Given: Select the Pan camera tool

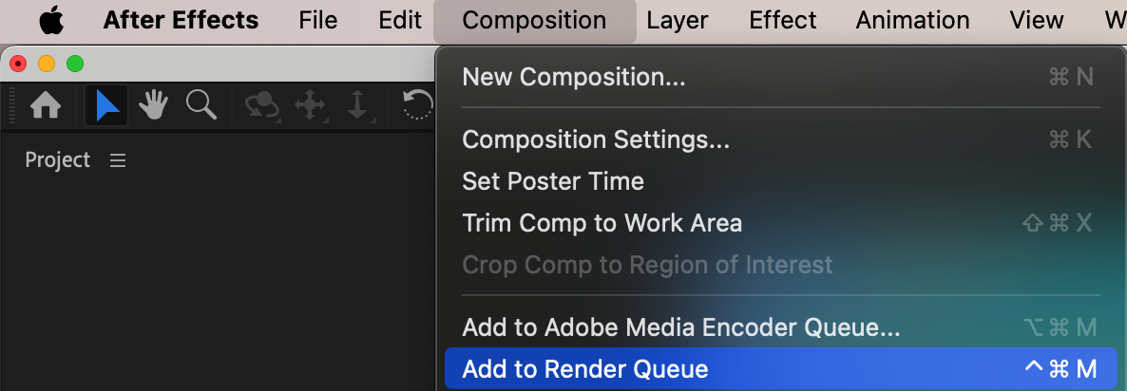Looking at the screenshot, I should tap(310, 105).
